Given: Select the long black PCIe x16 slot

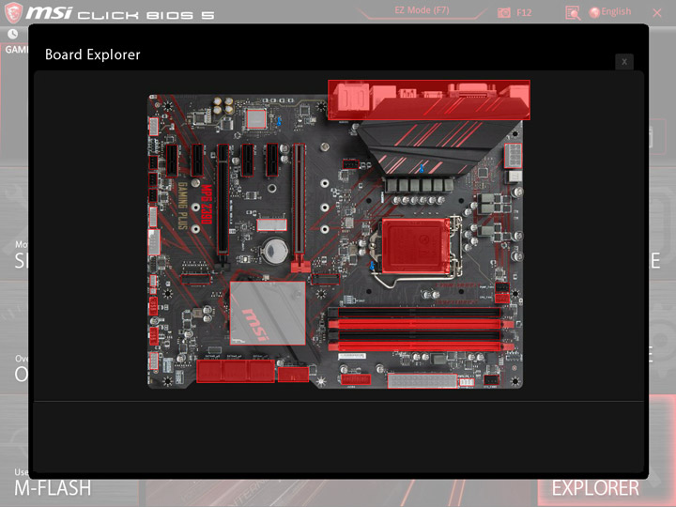Looking at the screenshot, I should (x=223, y=201).
